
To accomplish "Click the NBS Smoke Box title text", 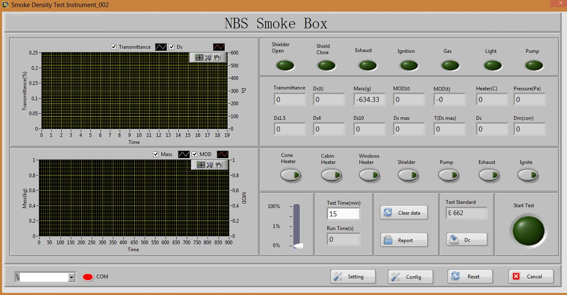I will tap(276, 23).
